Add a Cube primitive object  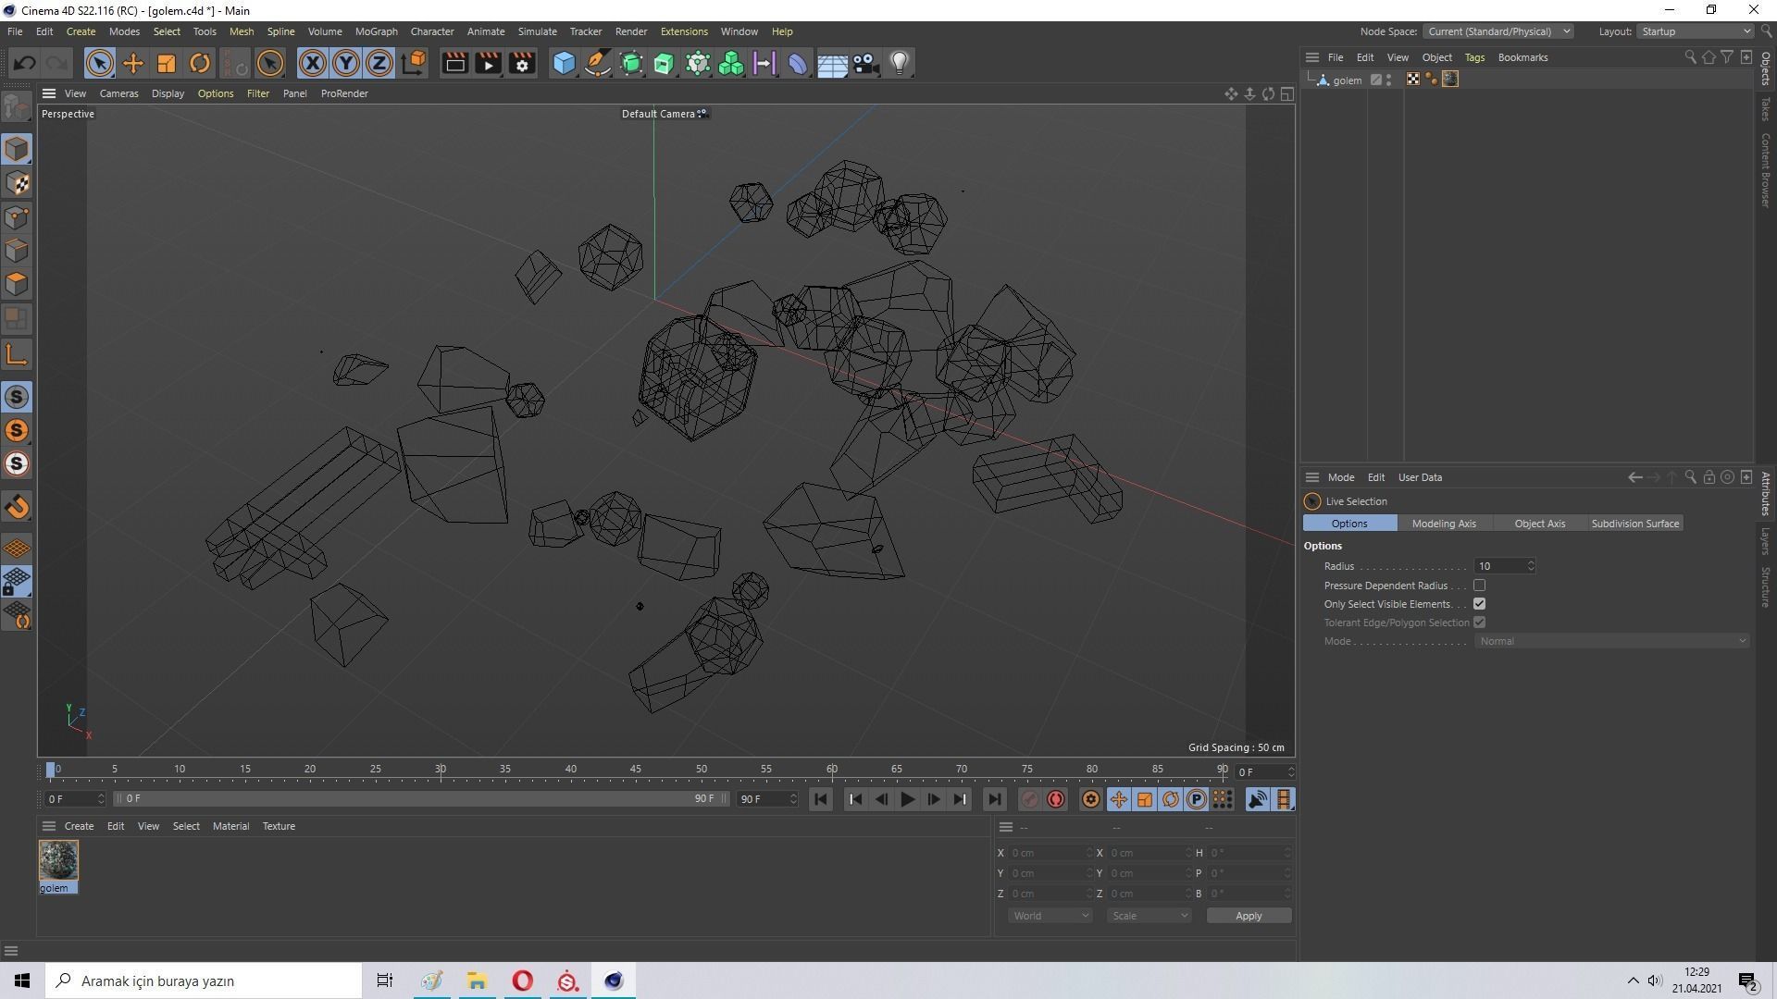tap(564, 63)
